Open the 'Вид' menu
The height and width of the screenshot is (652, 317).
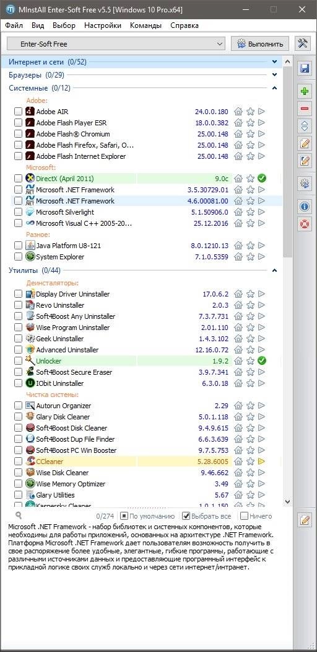click(x=38, y=25)
